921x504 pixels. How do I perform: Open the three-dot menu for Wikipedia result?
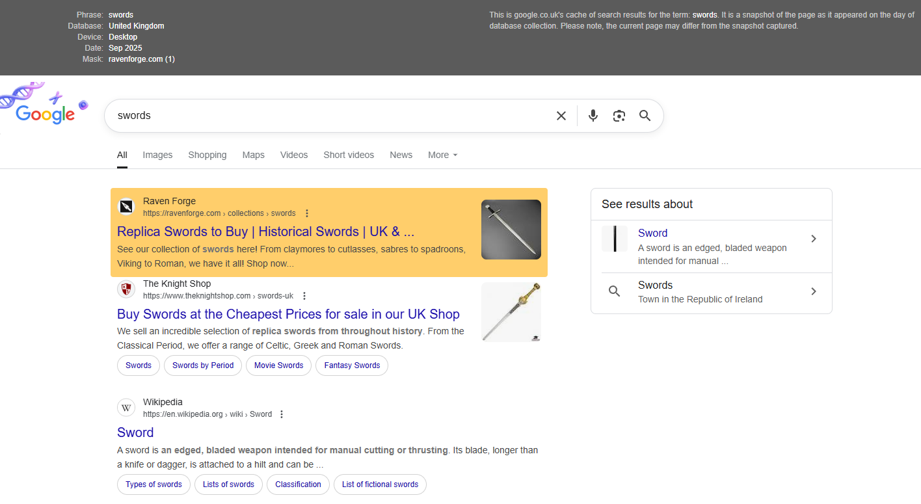pyautogui.click(x=282, y=414)
